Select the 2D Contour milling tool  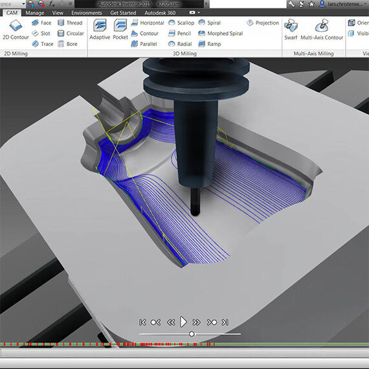click(16, 30)
